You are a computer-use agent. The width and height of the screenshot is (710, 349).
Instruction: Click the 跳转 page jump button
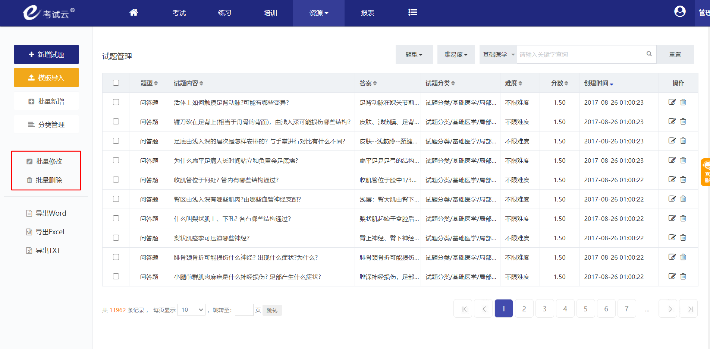[x=272, y=310]
